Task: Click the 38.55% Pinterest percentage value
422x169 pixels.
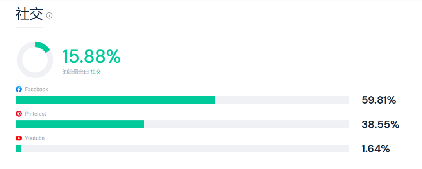Action: tap(380, 125)
